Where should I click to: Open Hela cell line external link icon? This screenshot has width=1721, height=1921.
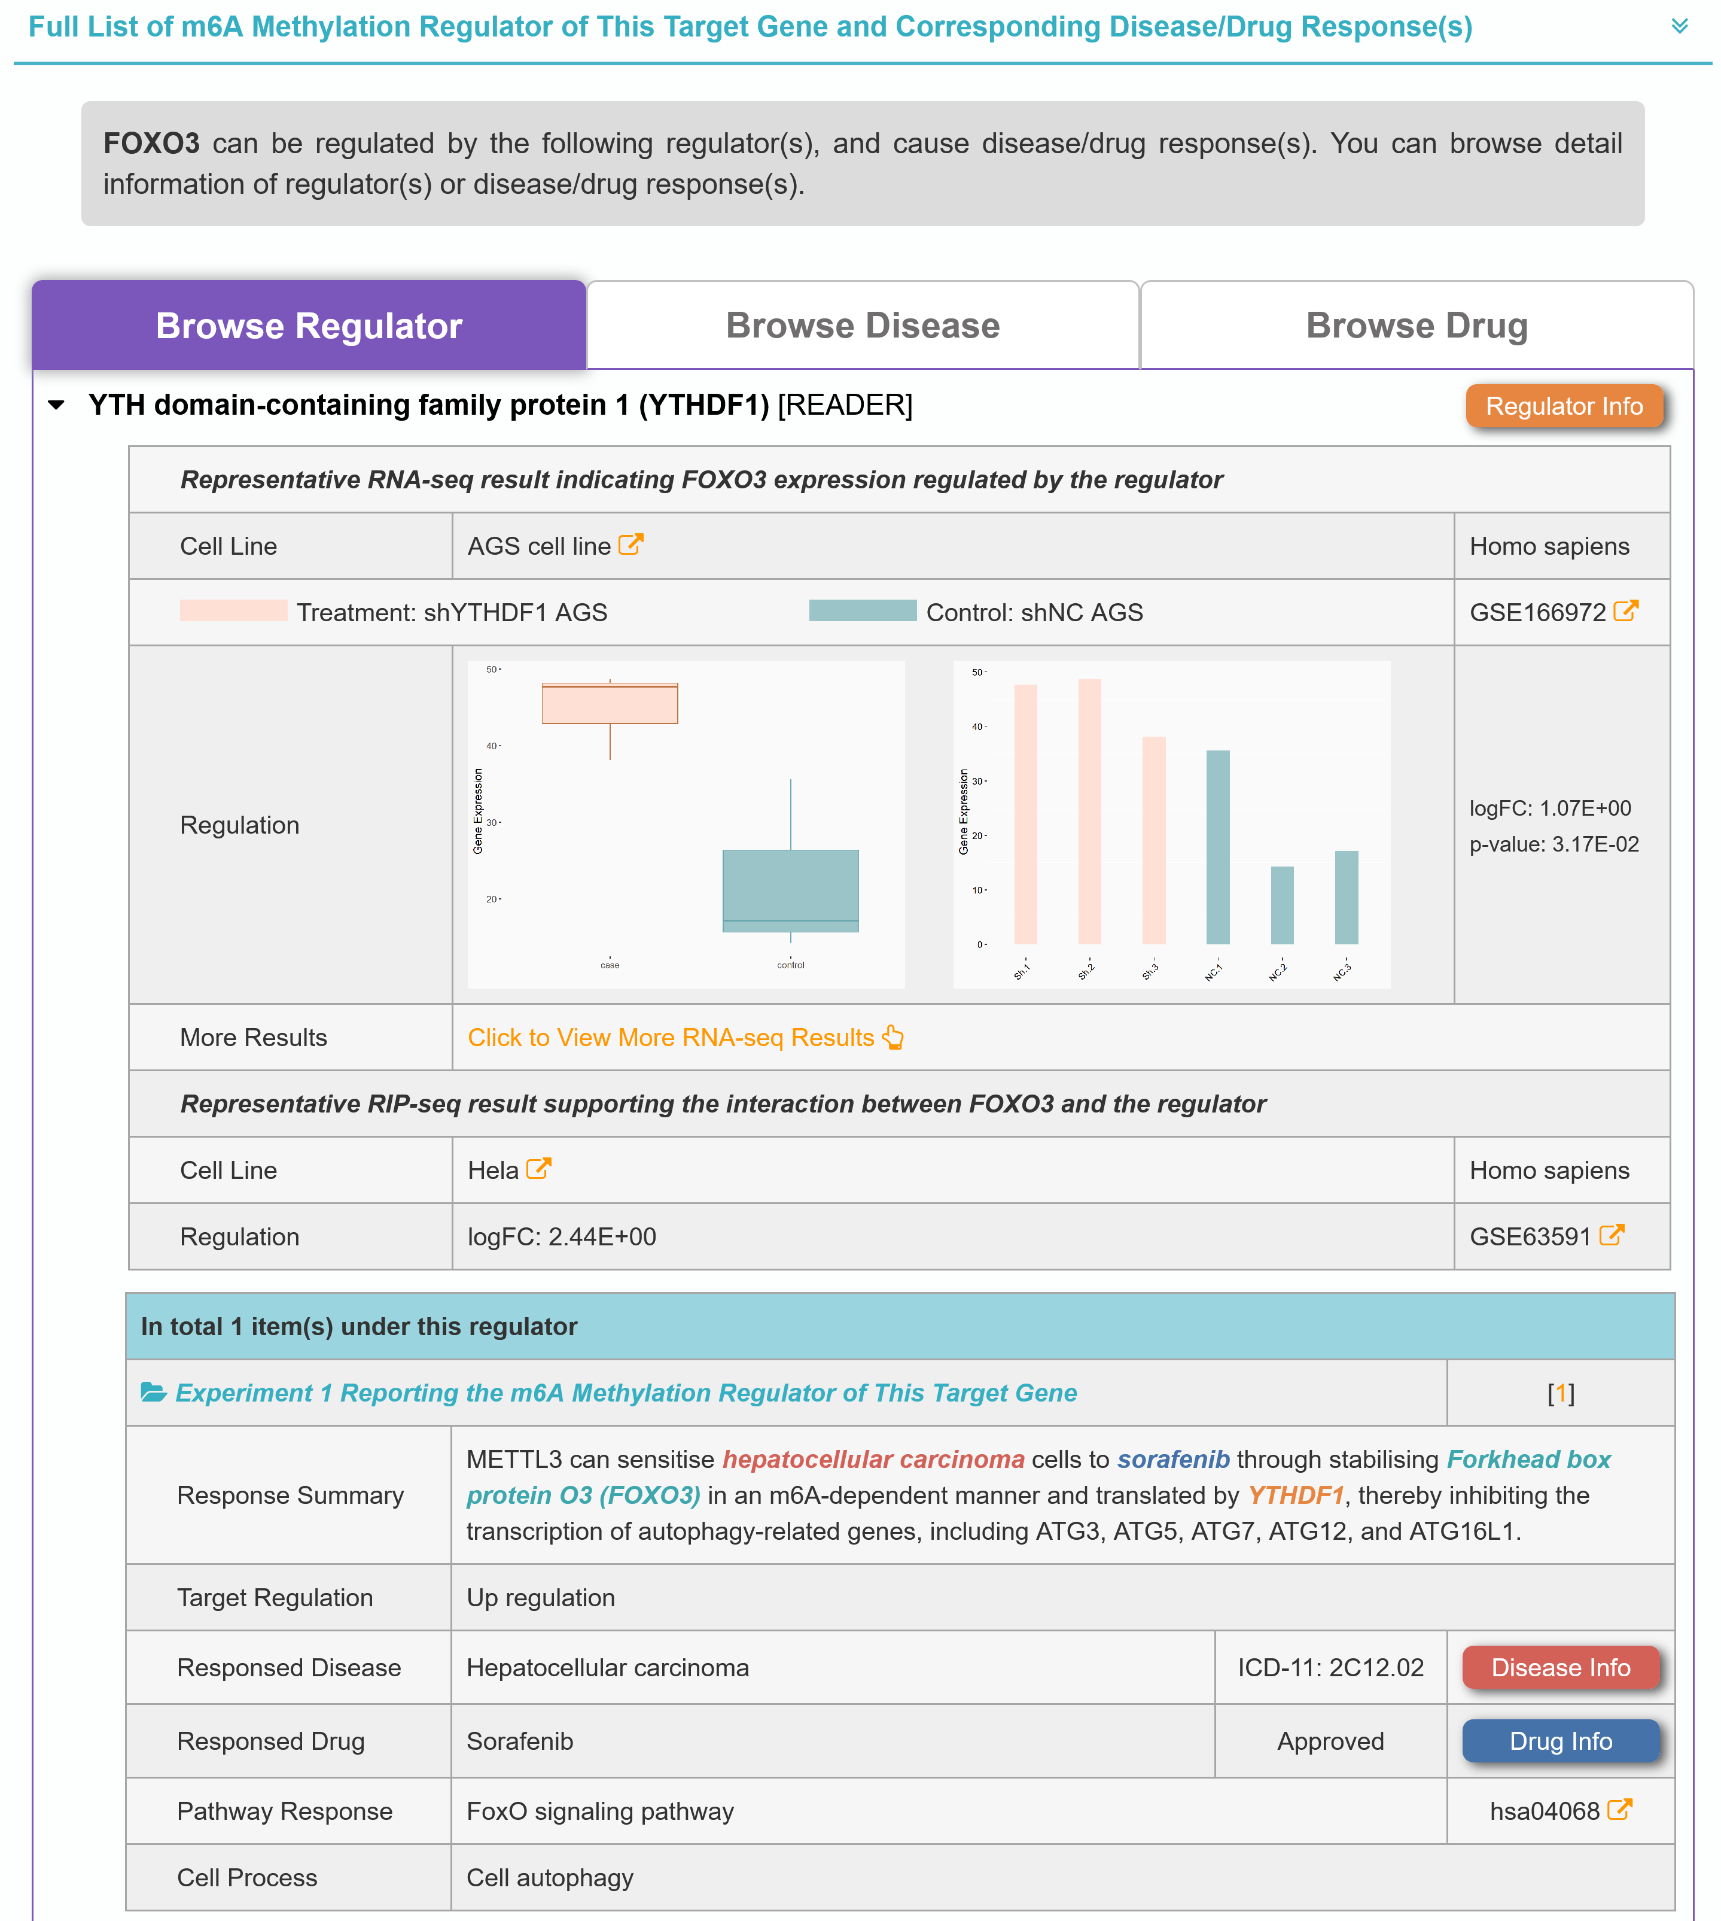pyautogui.click(x=538, y=1169)
